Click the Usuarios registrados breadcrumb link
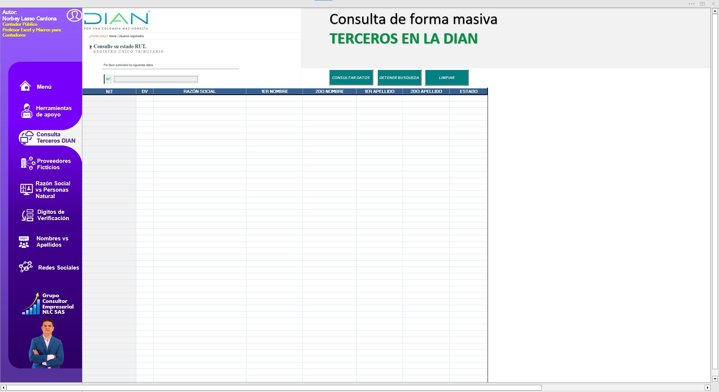719x392 pixels. click(131, 36)
